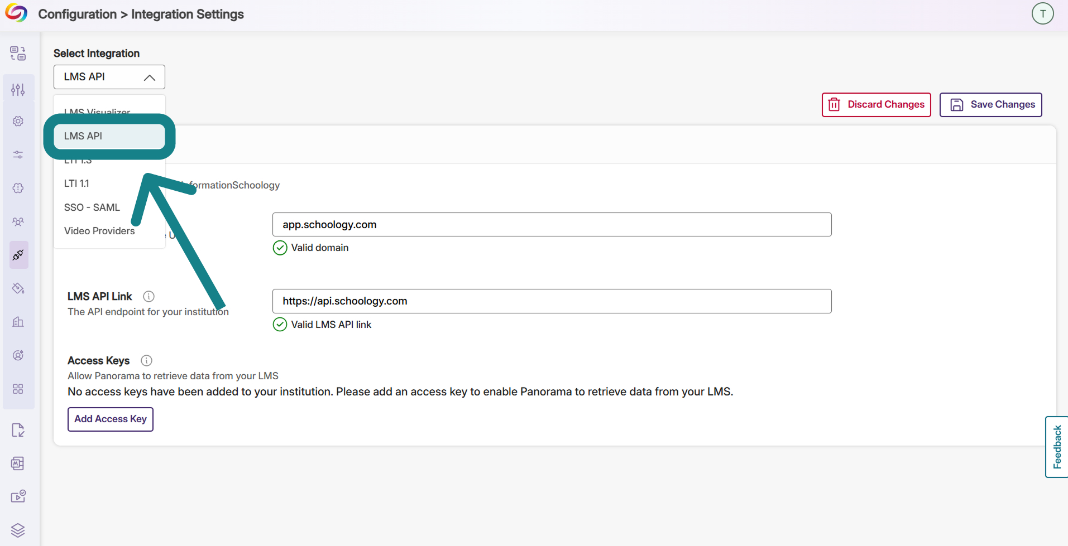Click the Discard Changes button
Screen dimensions: 1068x546
(x=876, y=105)
